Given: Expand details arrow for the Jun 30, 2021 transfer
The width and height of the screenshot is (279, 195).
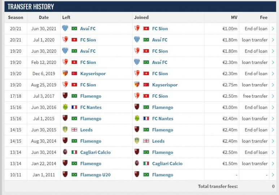Looking at the screenshot, I should [x=273, y=29].
